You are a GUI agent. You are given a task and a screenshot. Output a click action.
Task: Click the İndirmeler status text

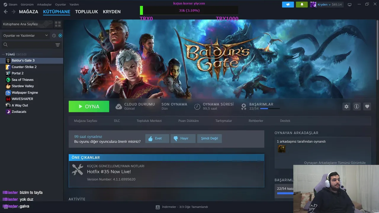(185, 207)
